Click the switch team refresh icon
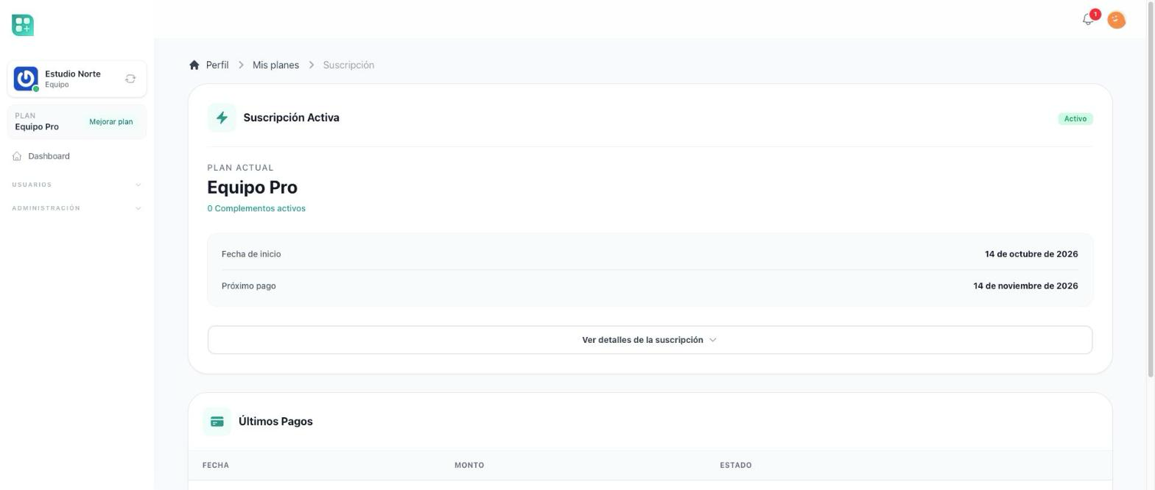 click(x=130, y=79)
